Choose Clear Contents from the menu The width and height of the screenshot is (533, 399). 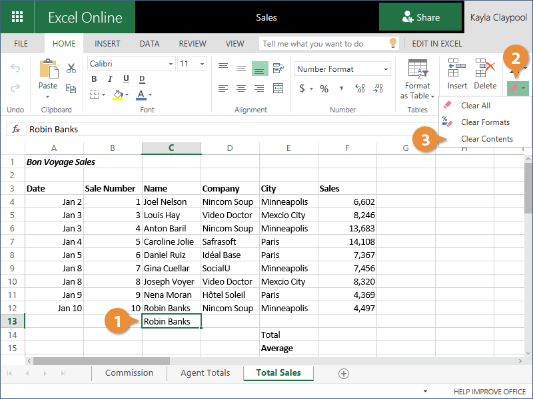[x=486, y=139]
